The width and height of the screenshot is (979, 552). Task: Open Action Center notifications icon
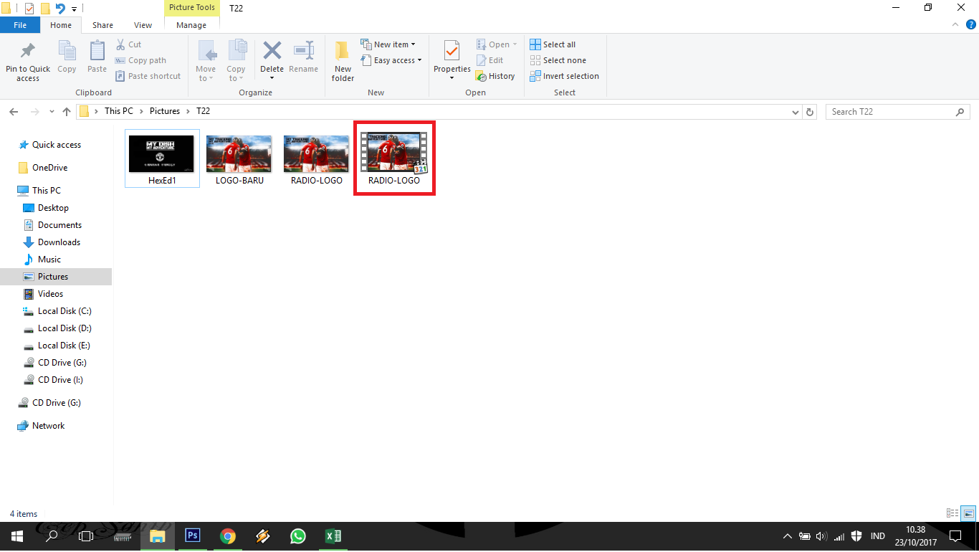(x=955, y=536)
